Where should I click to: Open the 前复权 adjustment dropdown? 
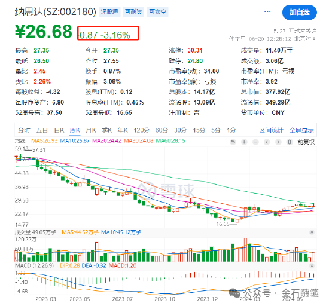coord(306,142)
